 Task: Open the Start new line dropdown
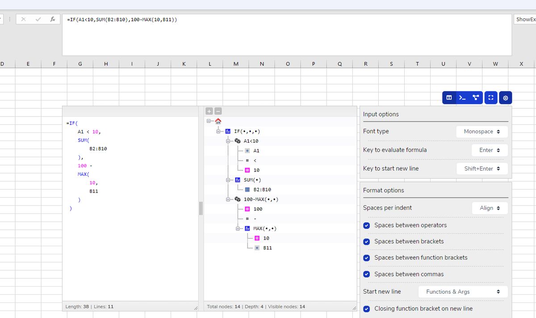point(463,292)
